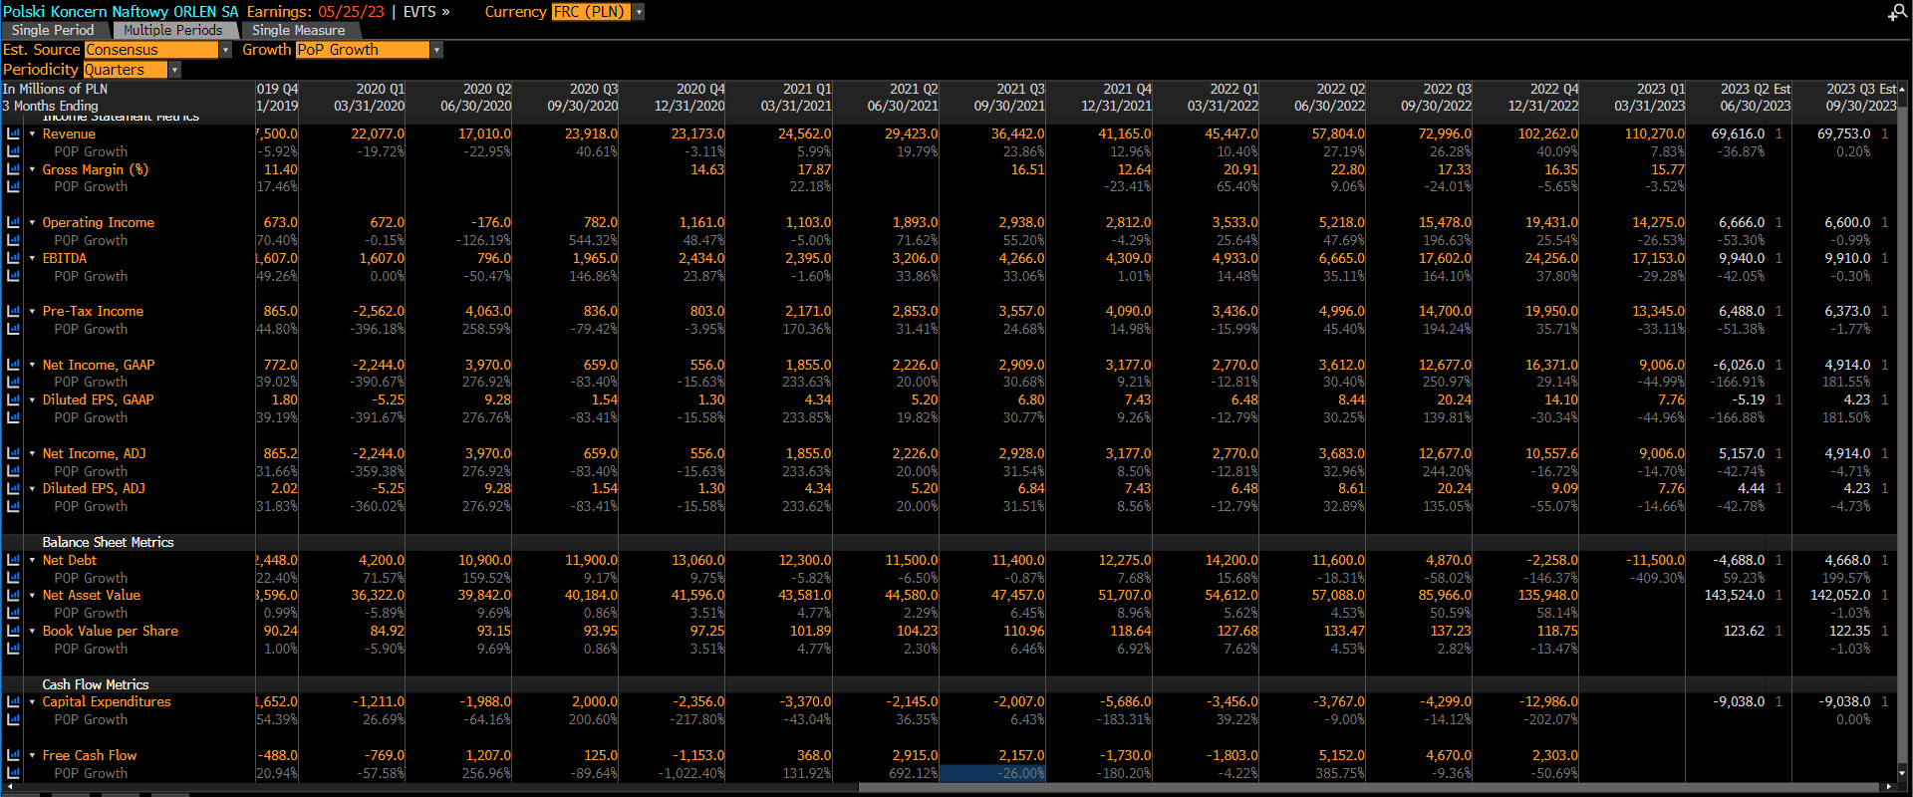Collapse the Pre-Tax Income row triangle
This screenshot has height=797, width=1913.
(x=32, y=312)
